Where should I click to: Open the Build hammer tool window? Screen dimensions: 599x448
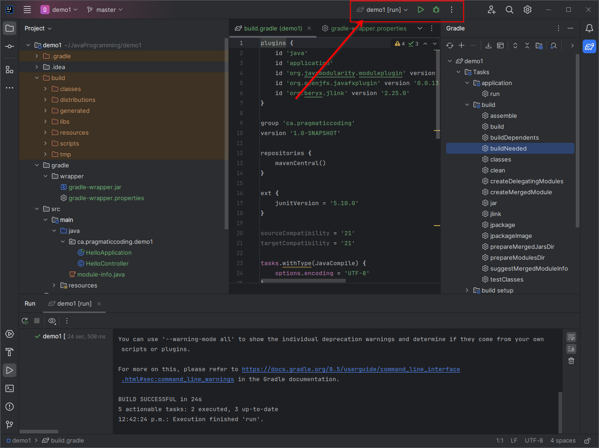point(10,352)
